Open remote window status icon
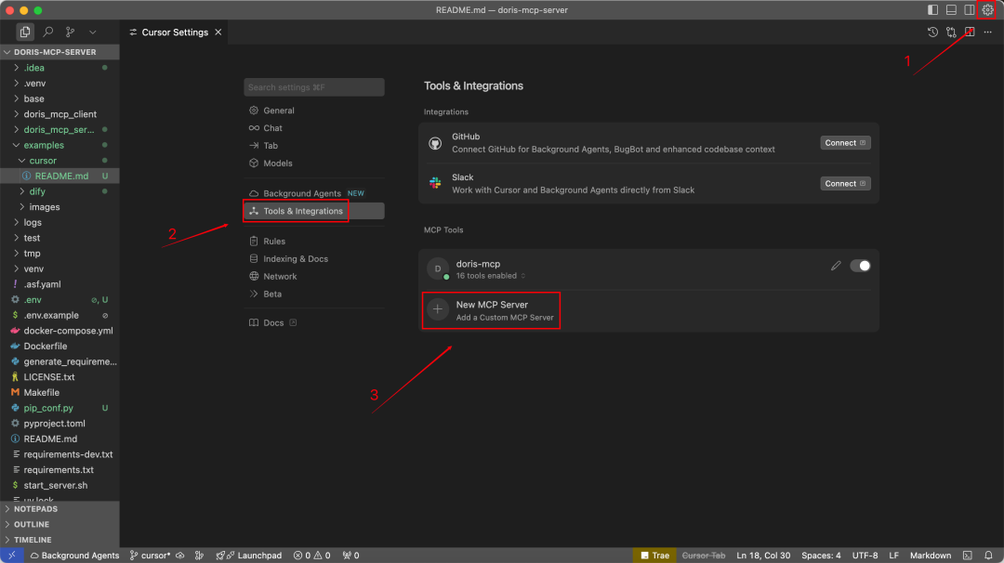Screen dimensions: 1004x563 [11, 556]
